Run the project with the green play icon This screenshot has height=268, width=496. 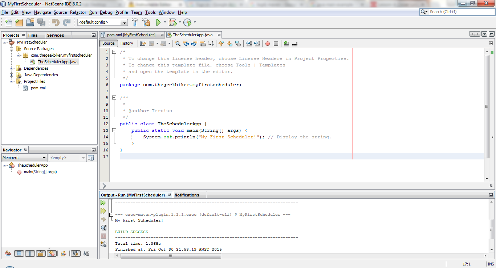pos(158,23)
